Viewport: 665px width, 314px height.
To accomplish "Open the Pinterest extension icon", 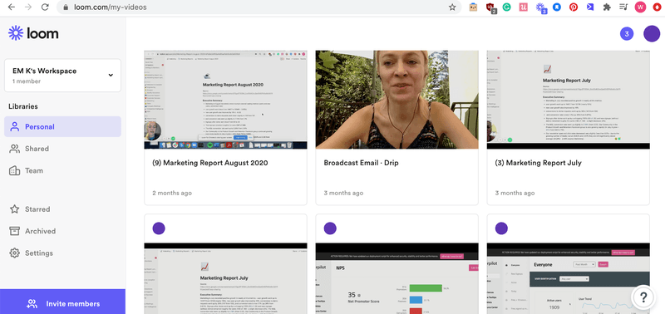I will click(x=574, y=7).
